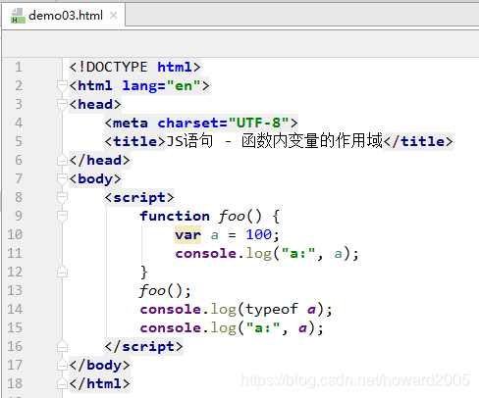Click the closing title tag
This screenshot has width=479, height=398.
pos(418,141)
